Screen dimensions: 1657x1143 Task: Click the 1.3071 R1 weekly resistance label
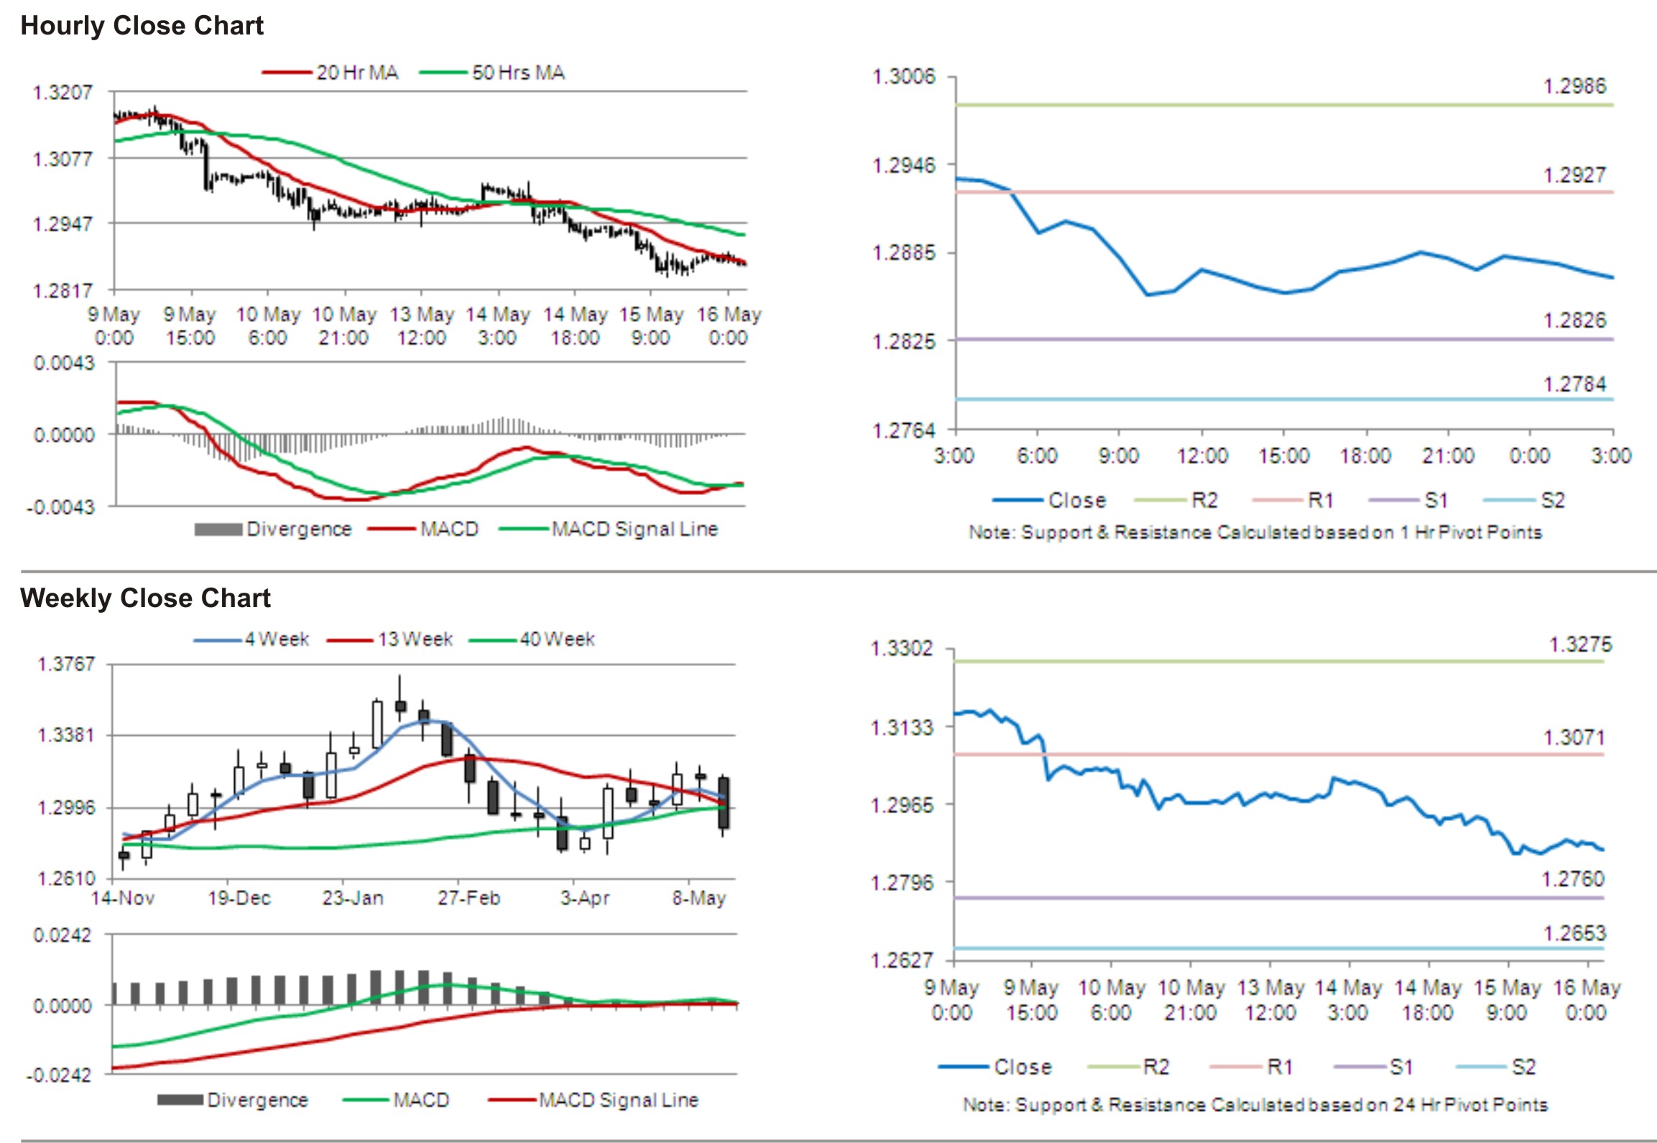[x=1574, y=737]
